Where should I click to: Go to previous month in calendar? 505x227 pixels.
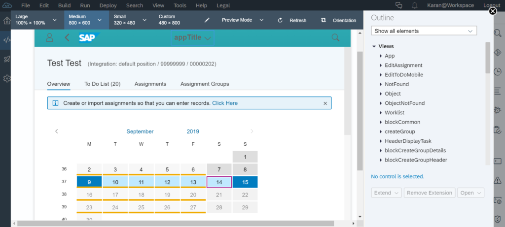click(57, 131)
